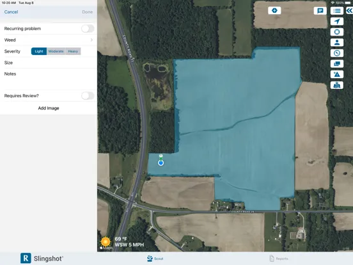Expand the Weed row chevron
The width and height of the screenshot is (353, 265).
coord(91,40)
